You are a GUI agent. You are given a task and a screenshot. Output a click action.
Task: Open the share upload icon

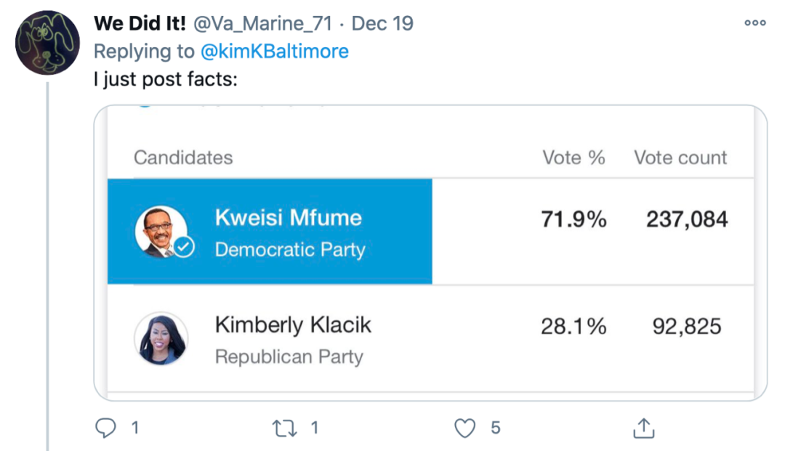tap(643, 428)
